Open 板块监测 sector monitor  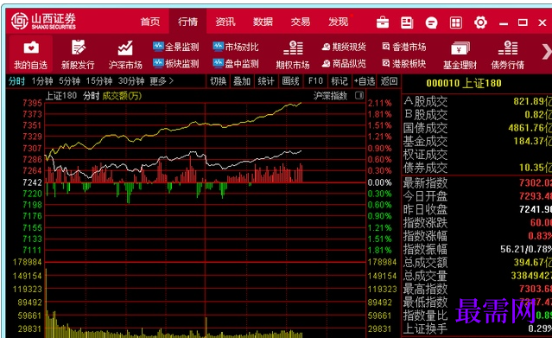pos(176,63)
